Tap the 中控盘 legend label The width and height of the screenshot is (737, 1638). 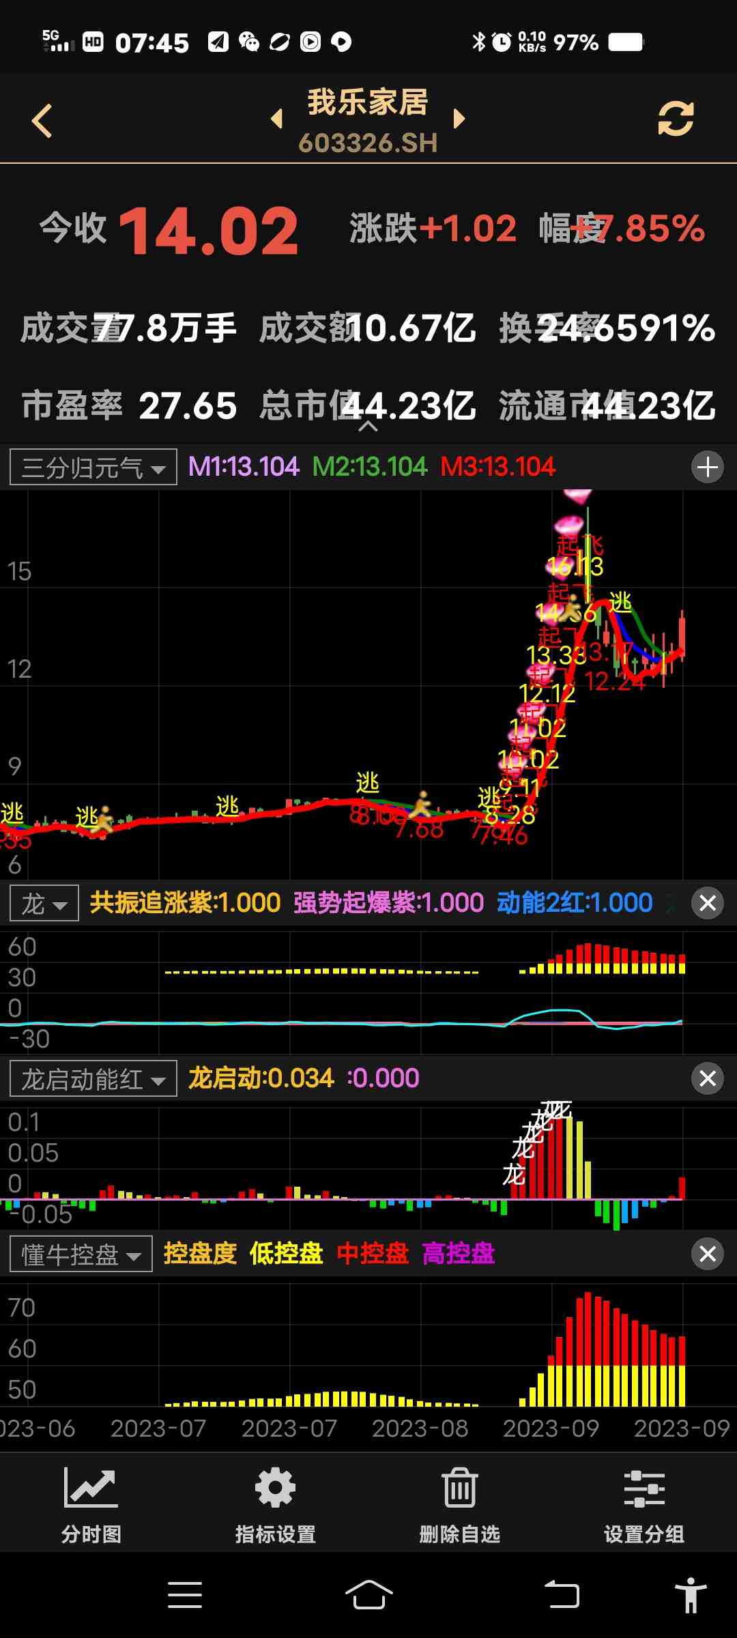(x=373, y=1254)
